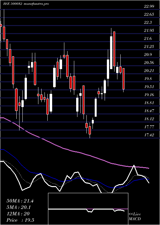Click the 20.56 price axis label
160x225 pixels.
point(149,63)
